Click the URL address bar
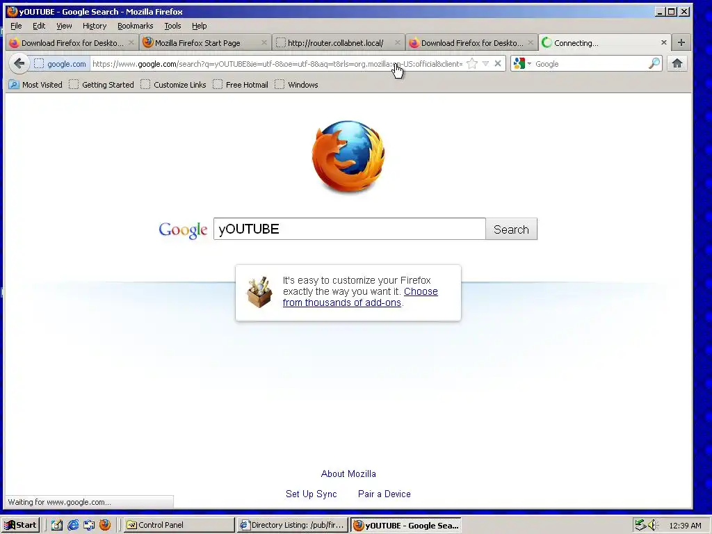This screenshot has height=534, width=712. pos(277,64)
